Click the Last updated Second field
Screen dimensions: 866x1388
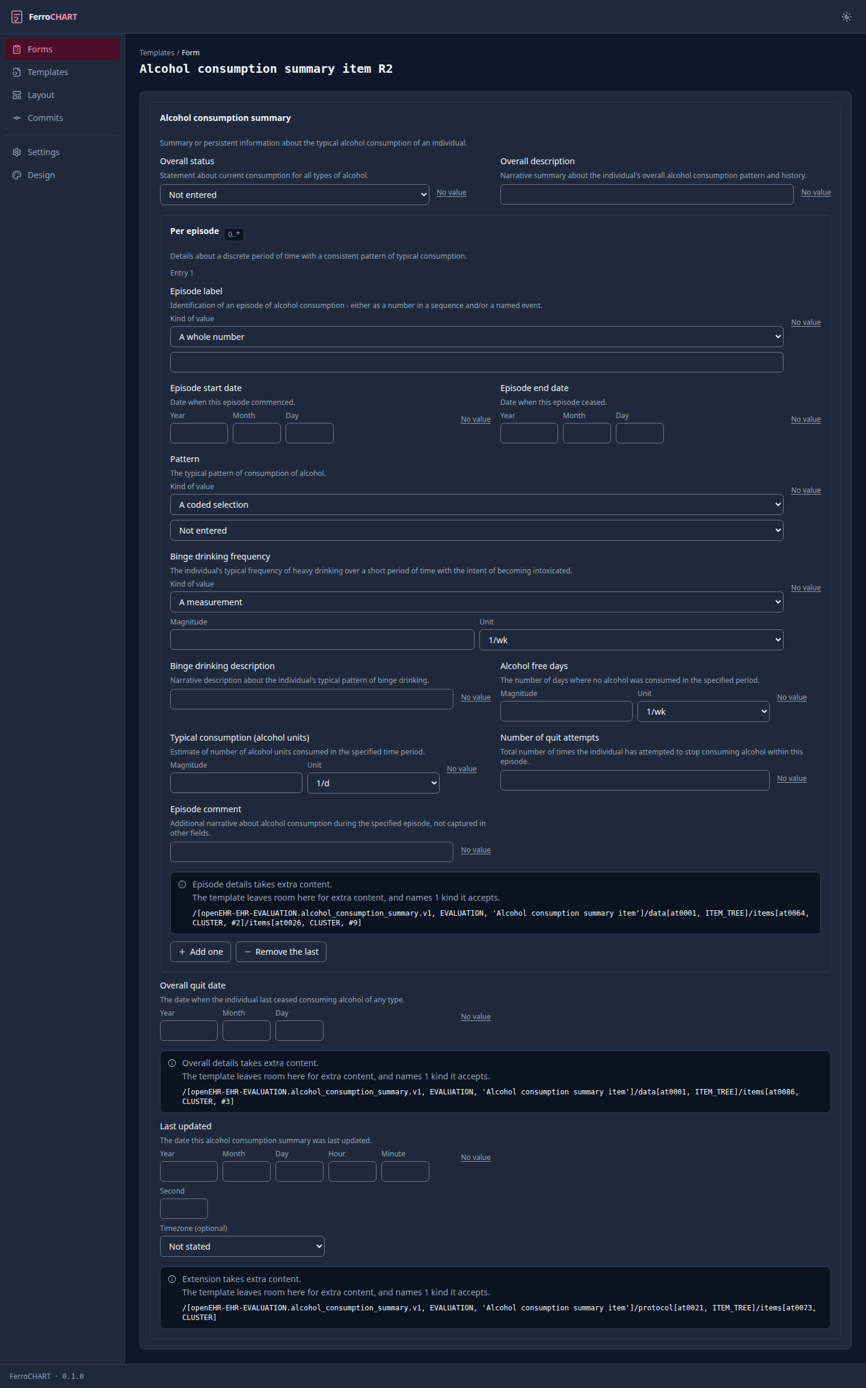click(x=184, y=1209)
